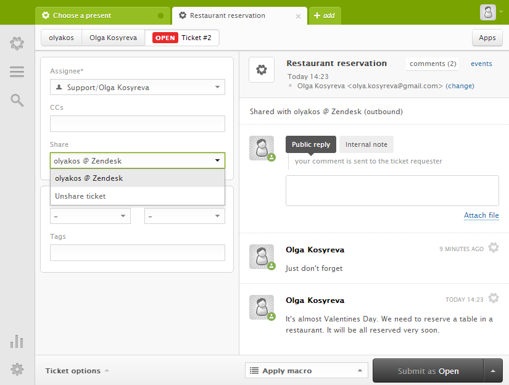Image resolution: width=509 pixels, height=385 pixels.
Task: Open the profile menu arrow at top right
Action: coord(501,11)
